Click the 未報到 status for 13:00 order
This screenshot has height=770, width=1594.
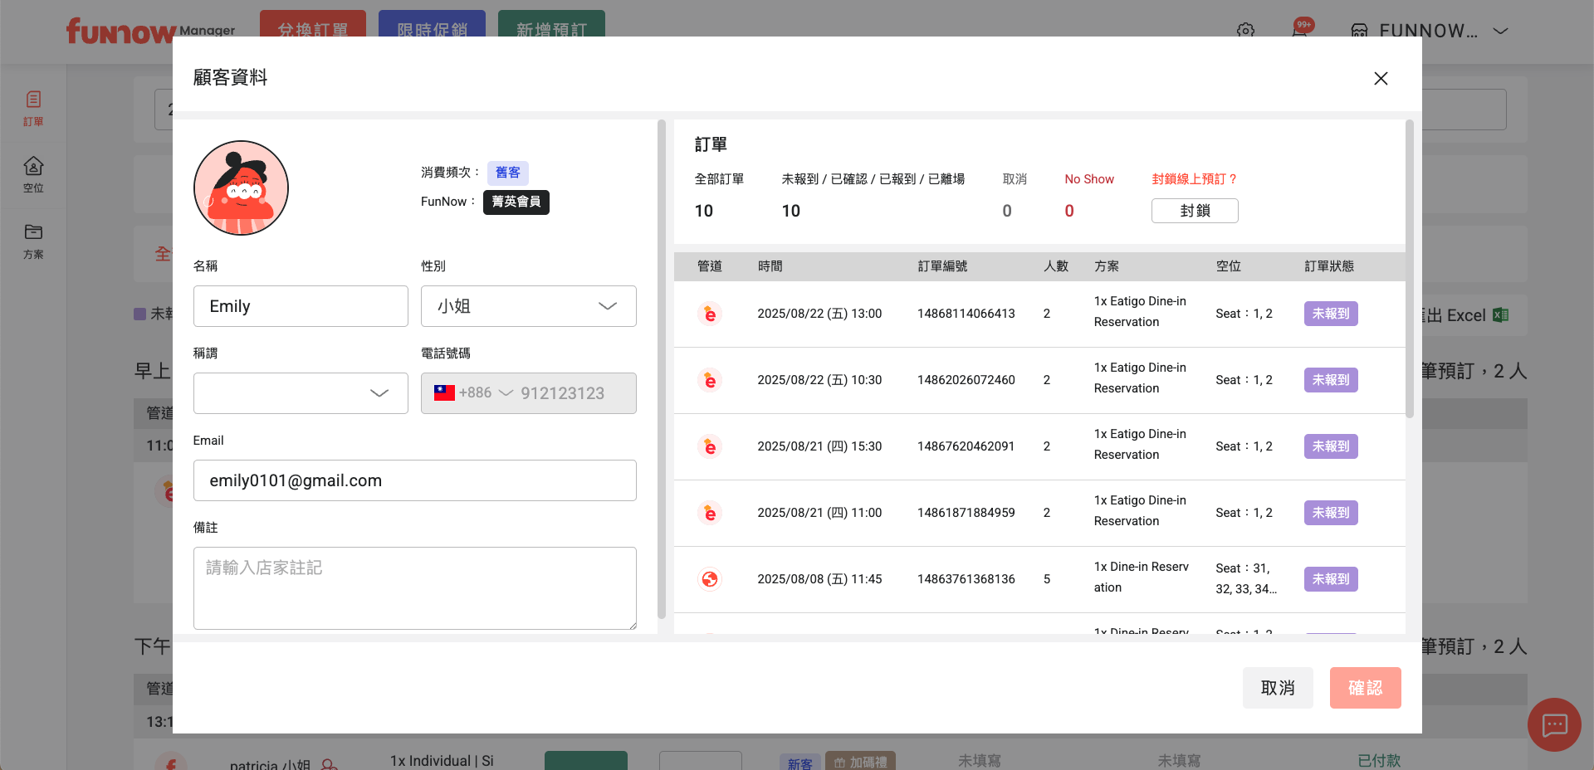tap(1330, 314)
